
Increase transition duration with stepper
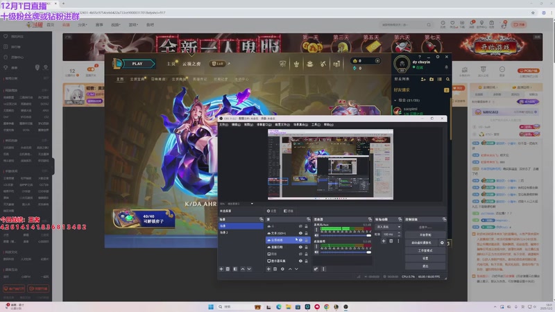point(400,233)
